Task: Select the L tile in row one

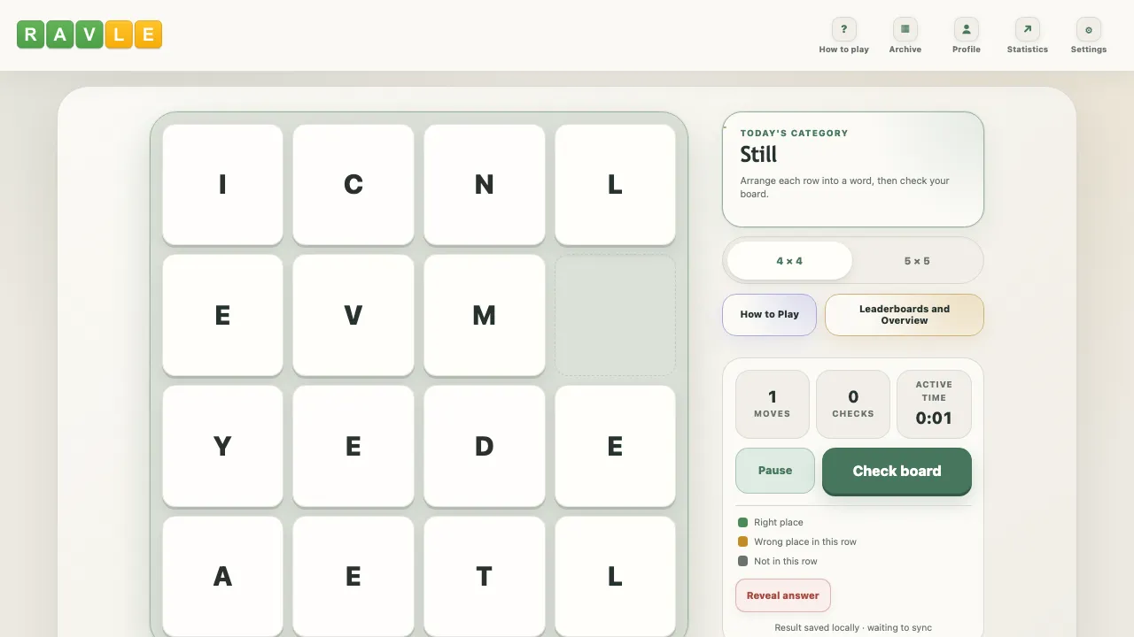Action: coord(616,184)
